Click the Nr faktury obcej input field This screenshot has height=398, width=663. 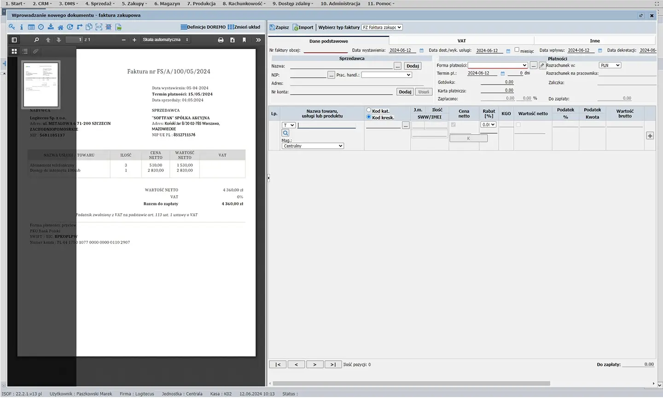(326, 50)
